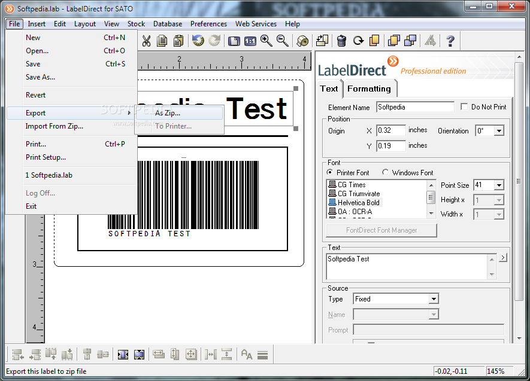Click the line thickness icon
530x381 pixels.
(263, 355)
